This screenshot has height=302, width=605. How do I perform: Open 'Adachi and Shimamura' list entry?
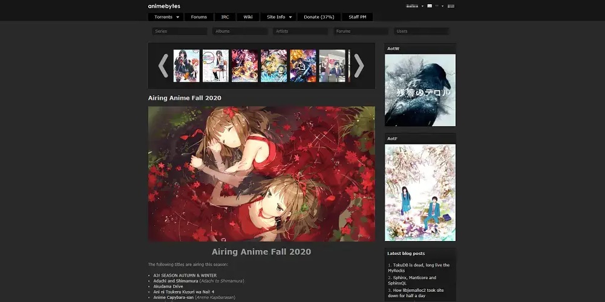pos(175,281)
